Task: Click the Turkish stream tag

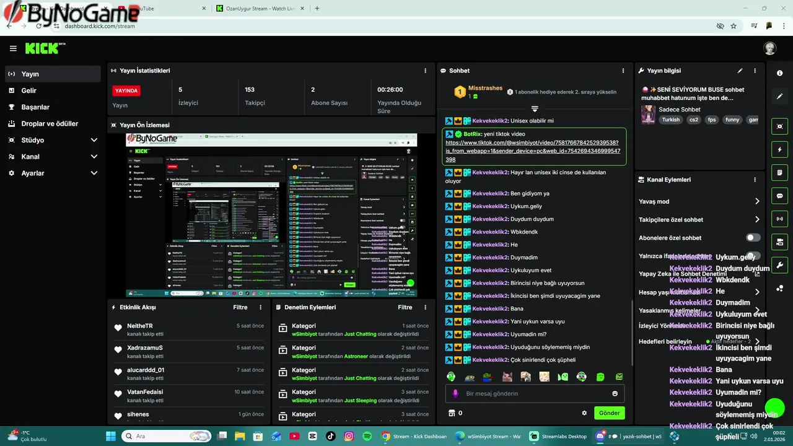Action: pyautogui.click(x=671, y=120)
